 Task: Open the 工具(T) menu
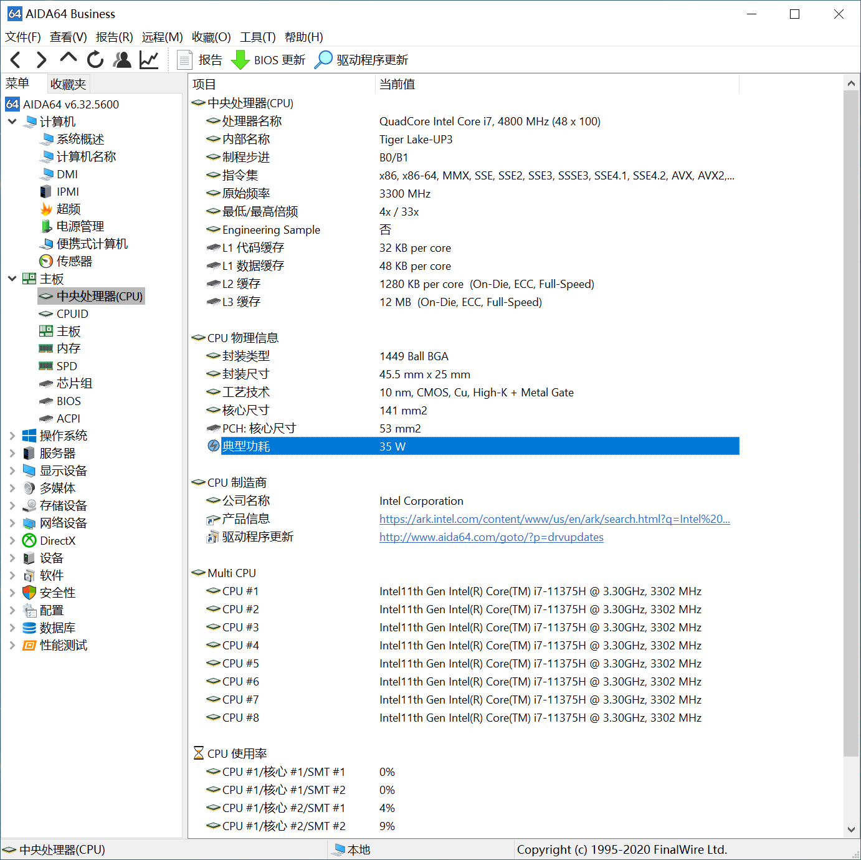coord(258,37)
